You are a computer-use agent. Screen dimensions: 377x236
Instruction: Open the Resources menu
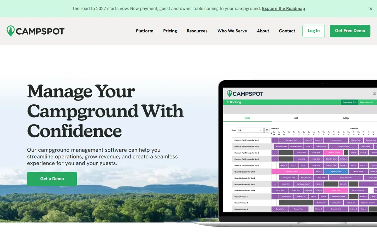197,31
